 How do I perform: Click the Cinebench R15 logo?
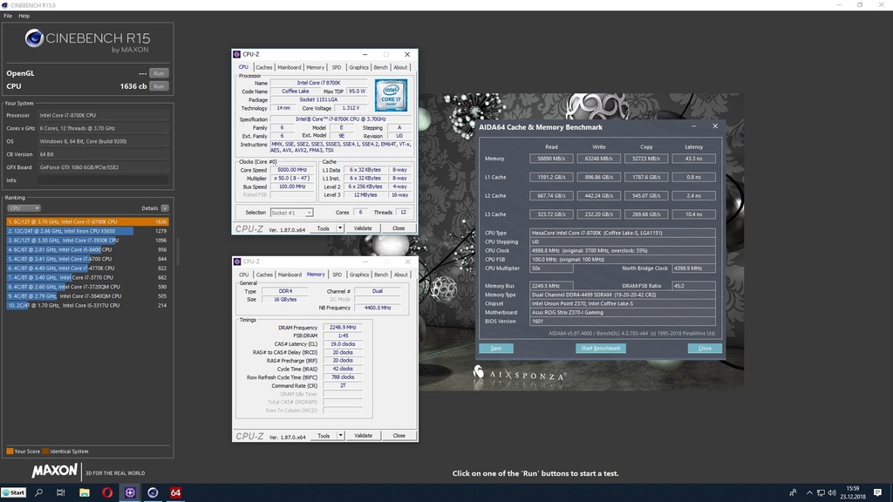pos(88,41)
